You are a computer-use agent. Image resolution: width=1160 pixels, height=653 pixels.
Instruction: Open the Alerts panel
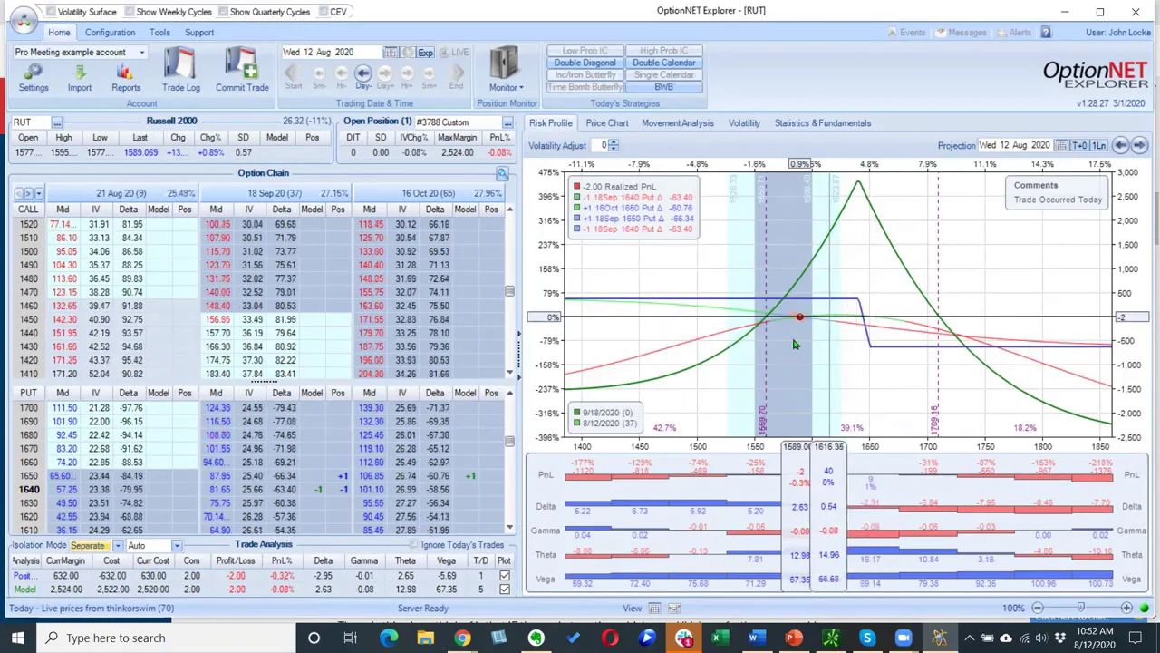(x=1013, y=33)
